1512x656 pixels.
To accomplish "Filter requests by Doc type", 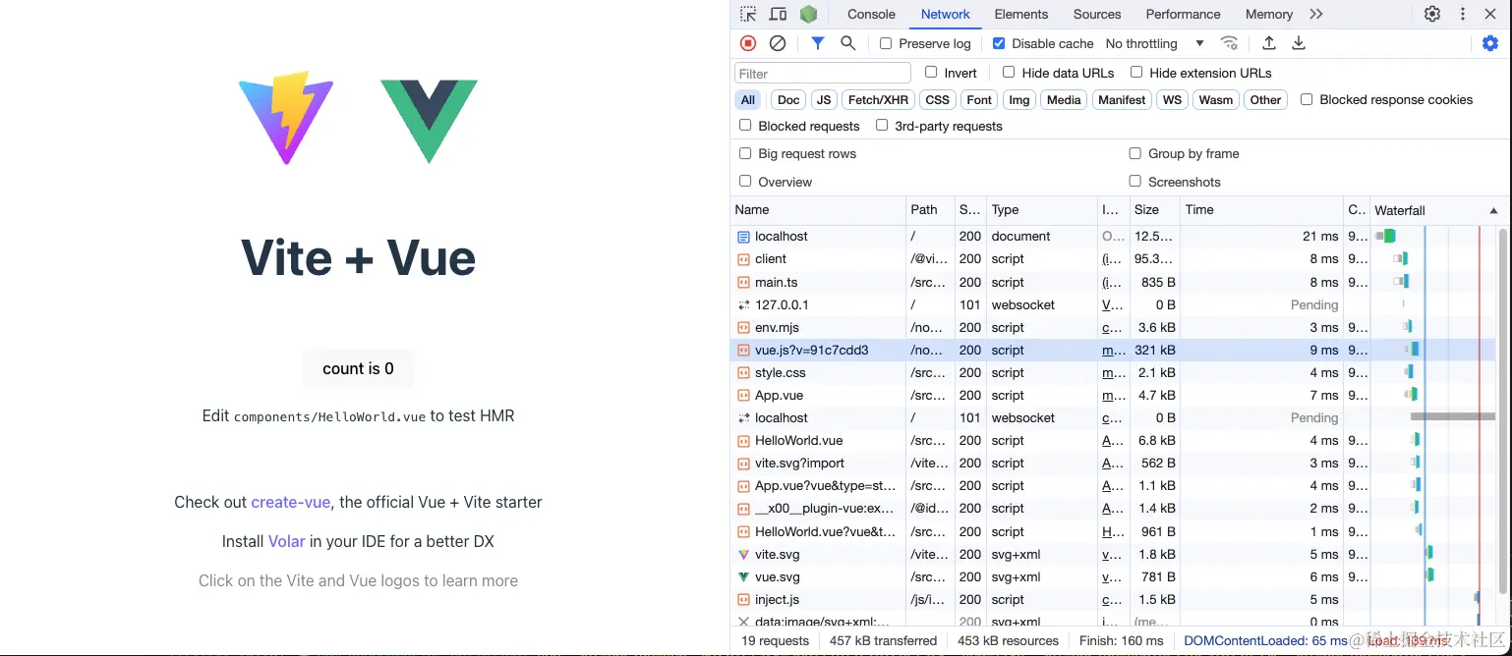I will (x=788, y=100).
